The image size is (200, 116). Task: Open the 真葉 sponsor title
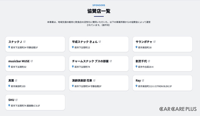(x=11, y=81)
